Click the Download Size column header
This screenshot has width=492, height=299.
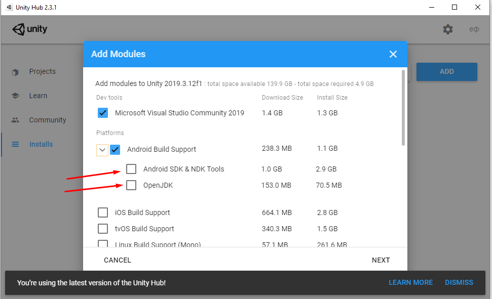tap(282, 98)
